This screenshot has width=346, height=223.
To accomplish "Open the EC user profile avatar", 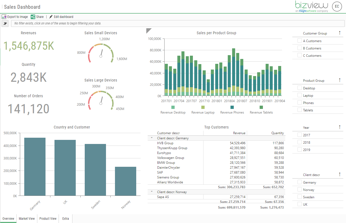I will pos(337,7).
